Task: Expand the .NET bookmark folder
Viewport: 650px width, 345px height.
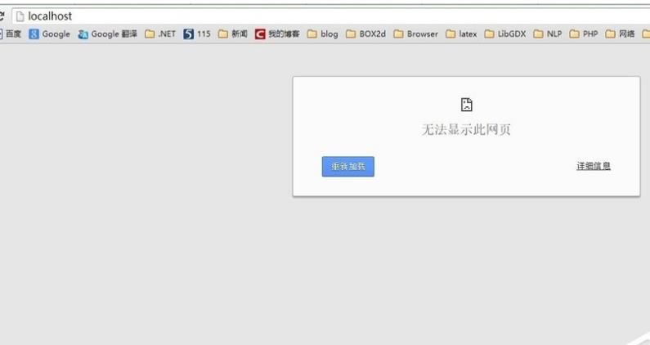Action: (159, 34)
